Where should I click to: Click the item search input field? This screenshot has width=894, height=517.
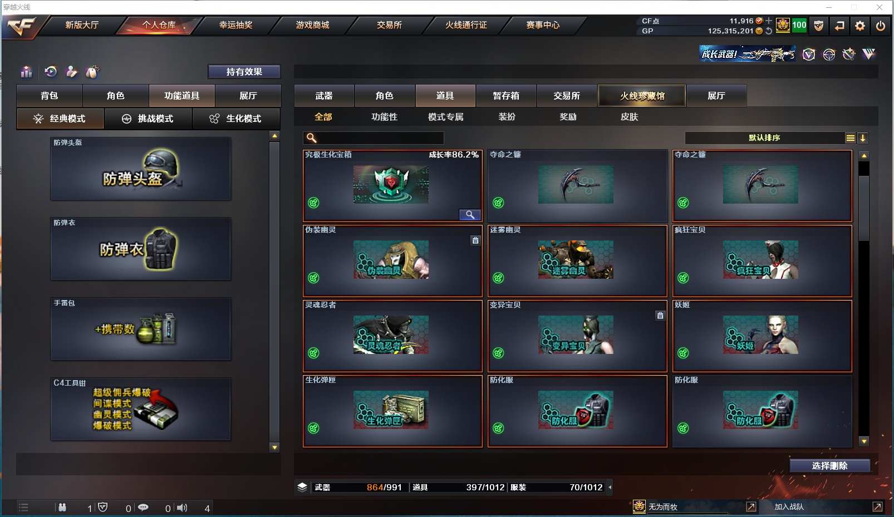tap(374, 138)
